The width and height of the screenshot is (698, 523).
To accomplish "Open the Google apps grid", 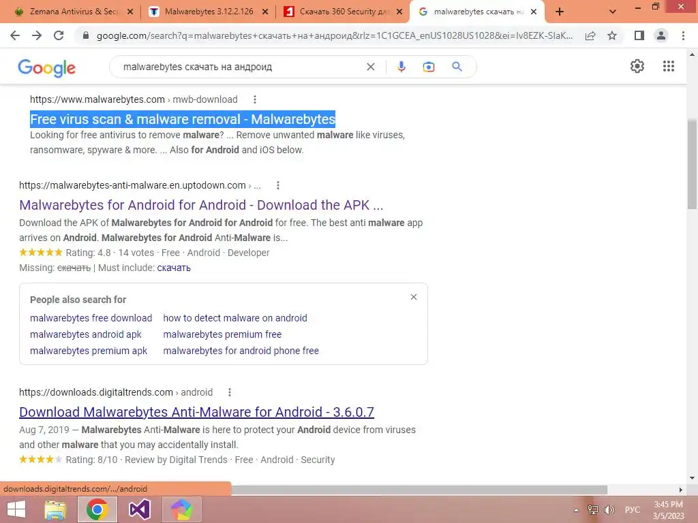I will coord(668,66).
